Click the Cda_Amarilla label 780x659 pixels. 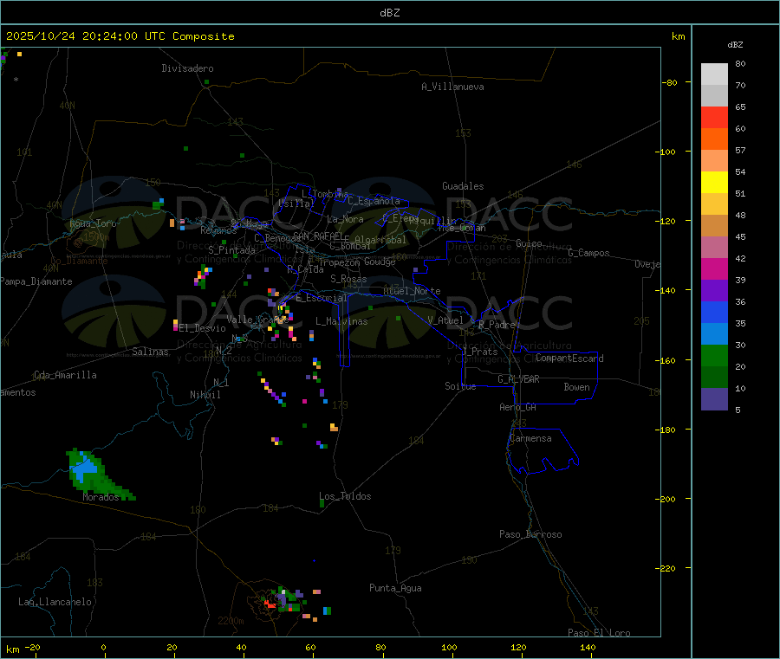65,375
